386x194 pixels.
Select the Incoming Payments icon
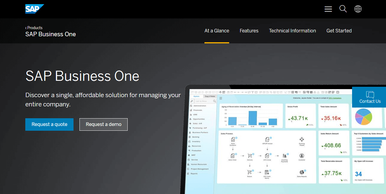[285, 155]
